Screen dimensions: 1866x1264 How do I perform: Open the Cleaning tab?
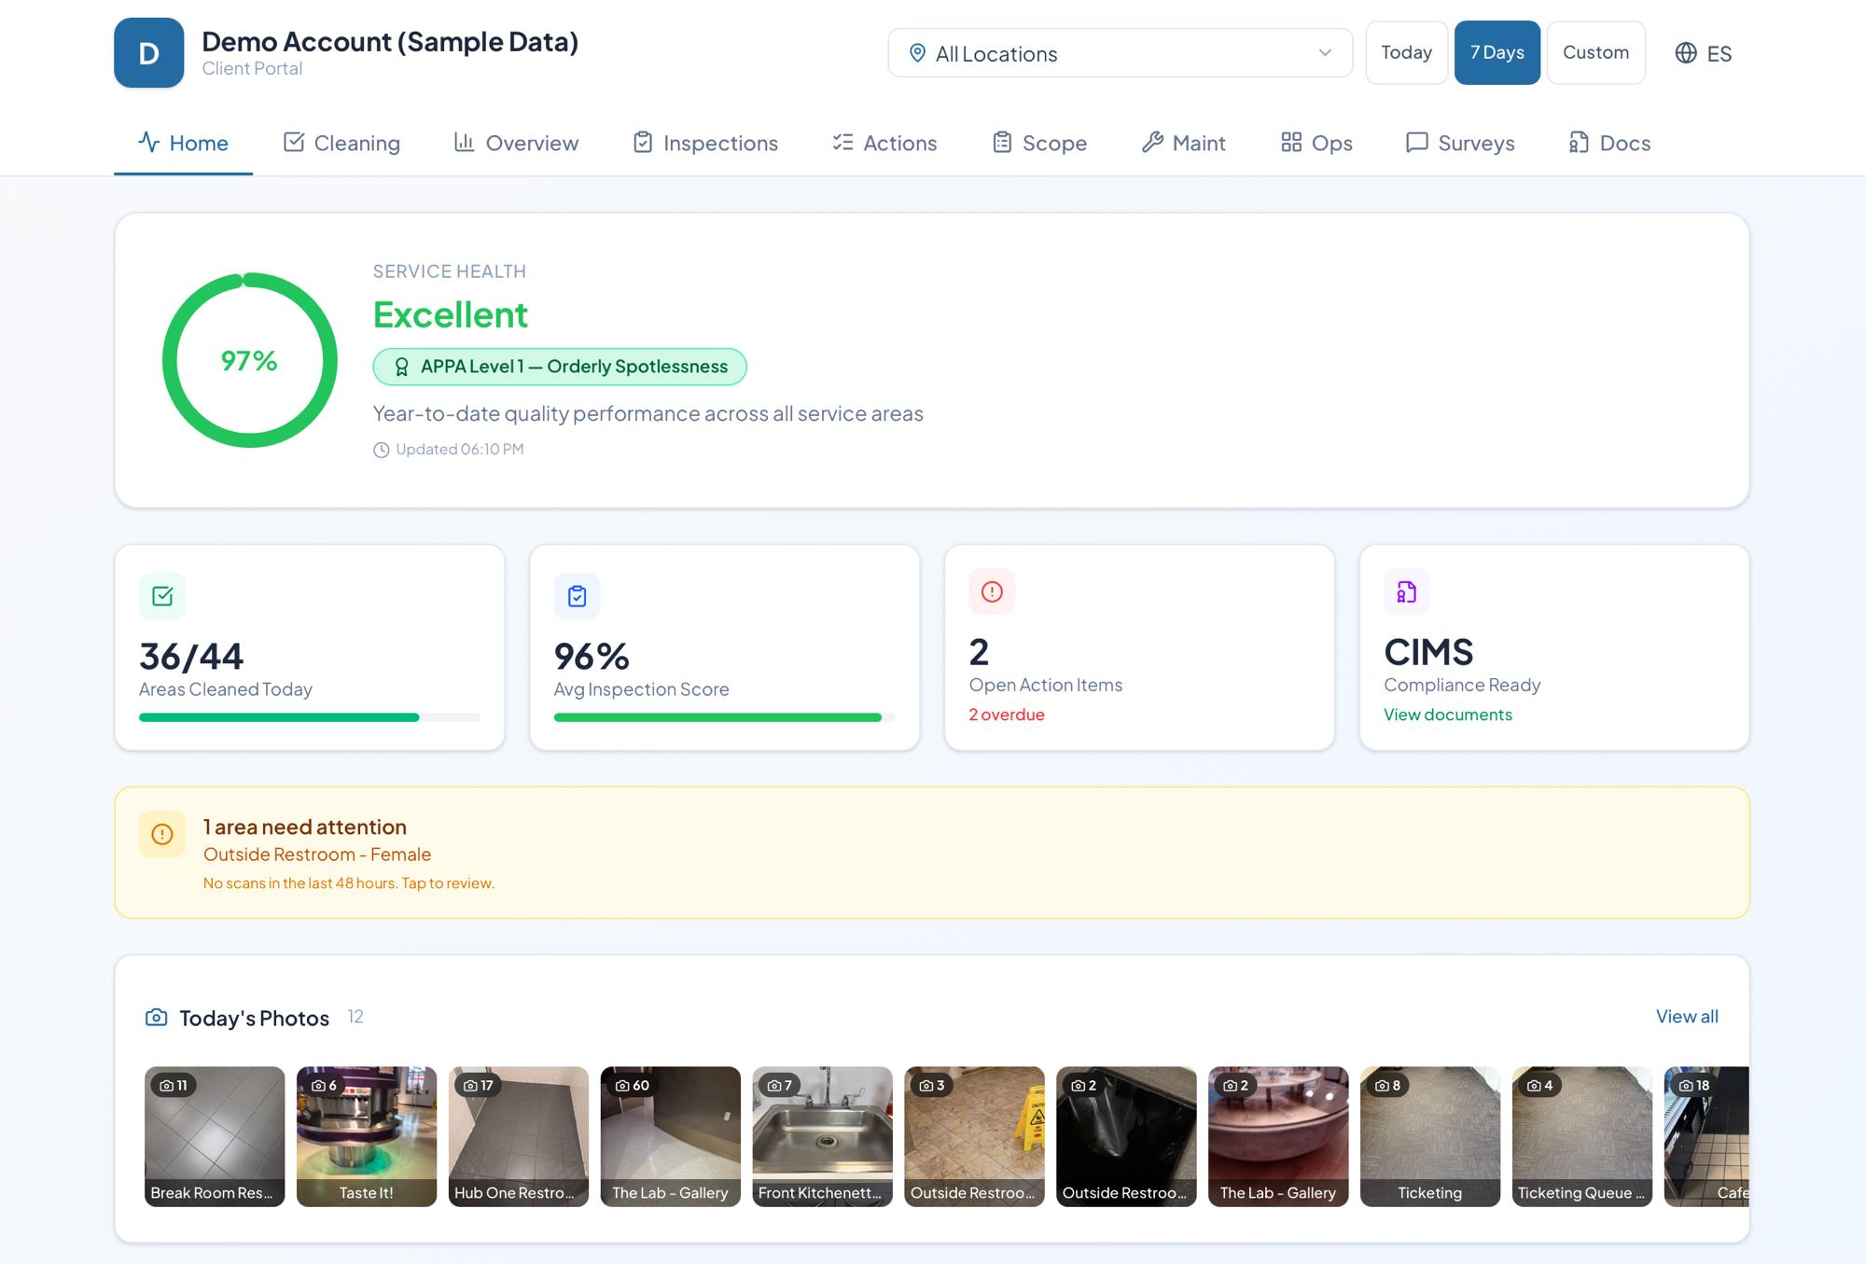(341, 143)
